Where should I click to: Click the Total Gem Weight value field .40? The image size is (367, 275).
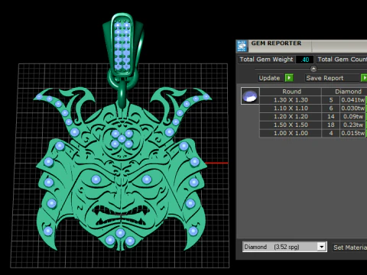click(305, 60)
